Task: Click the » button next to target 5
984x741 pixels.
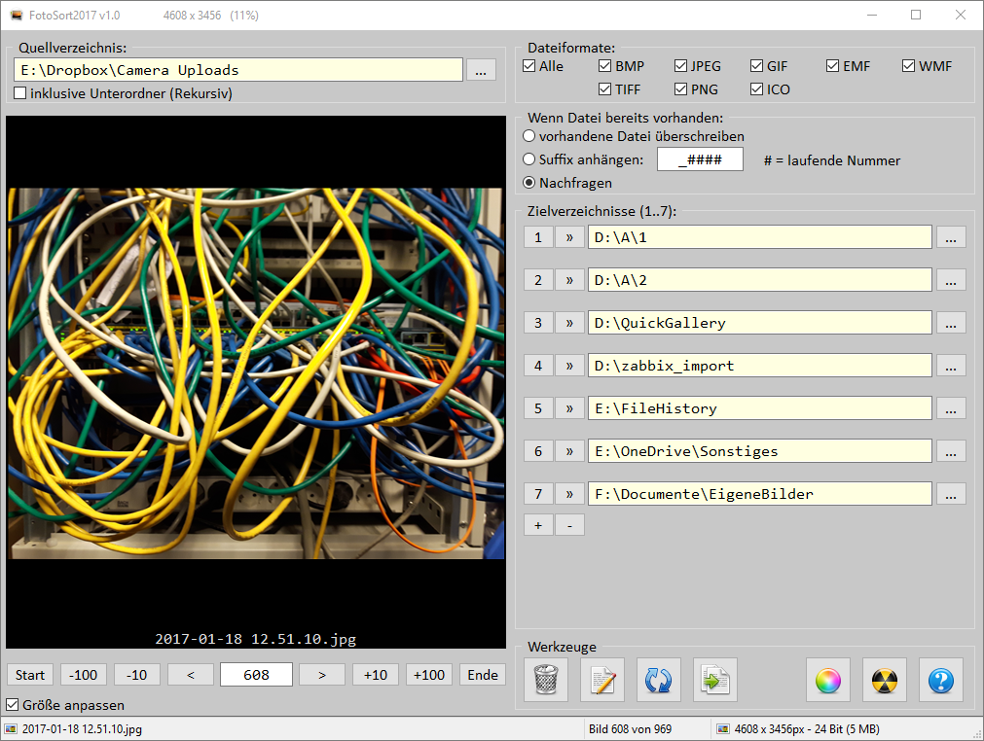Action: pyautogui.click(x=569, y=408)
